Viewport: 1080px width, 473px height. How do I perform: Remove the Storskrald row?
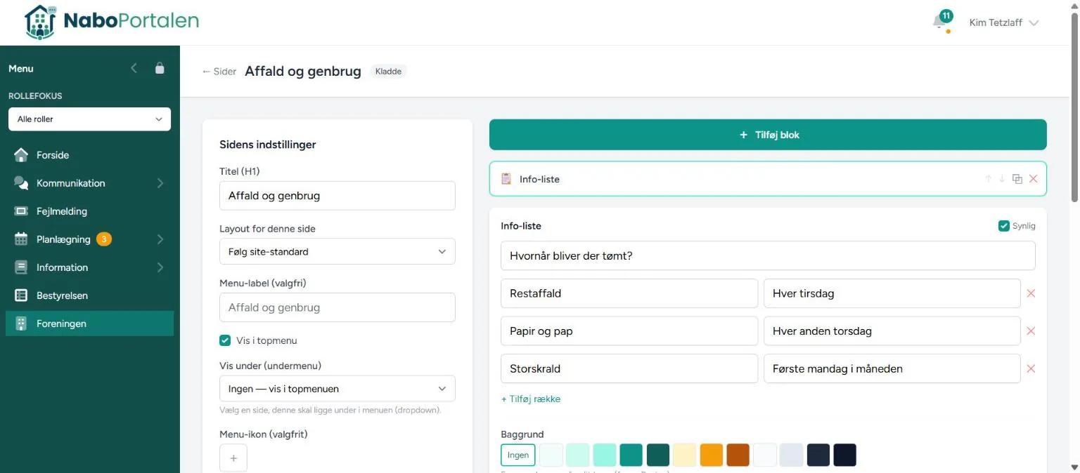point(1031,368)
